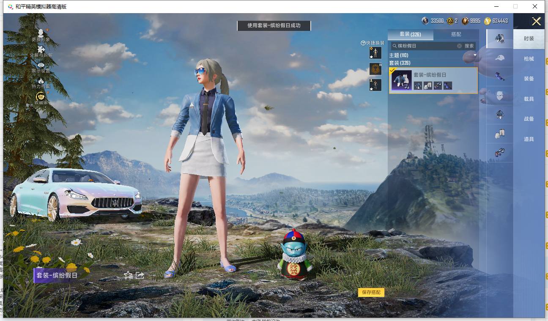The width and height of the screenshot is (548, 321).
Task: Open the face mask category icon
Action: pyautogui.click(x=500, y=96)
